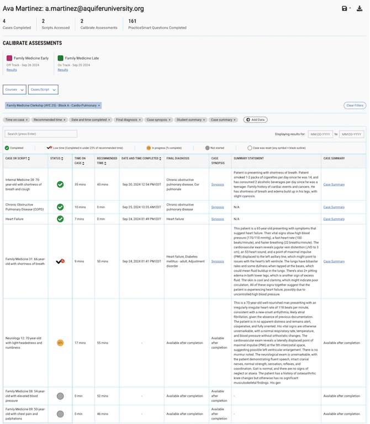Click not-started icon for Family Medicine 08
370x424 pixels.
pos(60,396)
